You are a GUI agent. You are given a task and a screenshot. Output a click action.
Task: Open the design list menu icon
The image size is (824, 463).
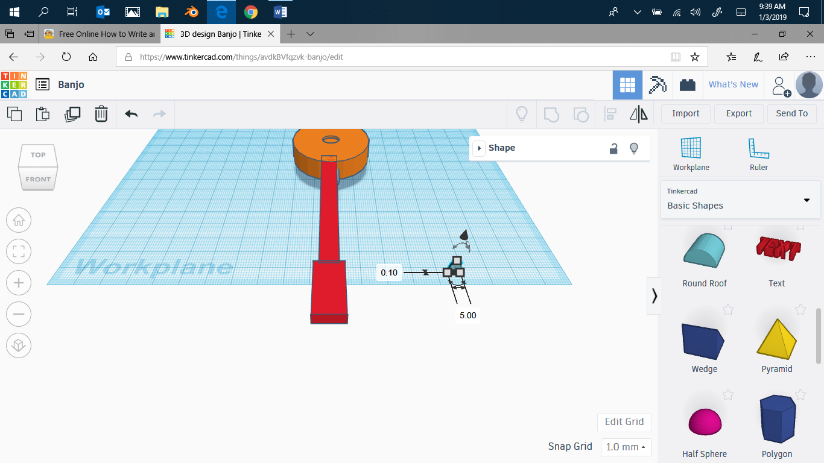(42, 84)
